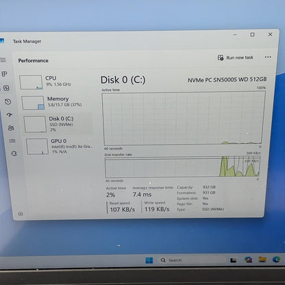Image resolution: width=285 pixels, height=285 pixels.
Task: Click the 2% active time value
Action: [110, 195]
